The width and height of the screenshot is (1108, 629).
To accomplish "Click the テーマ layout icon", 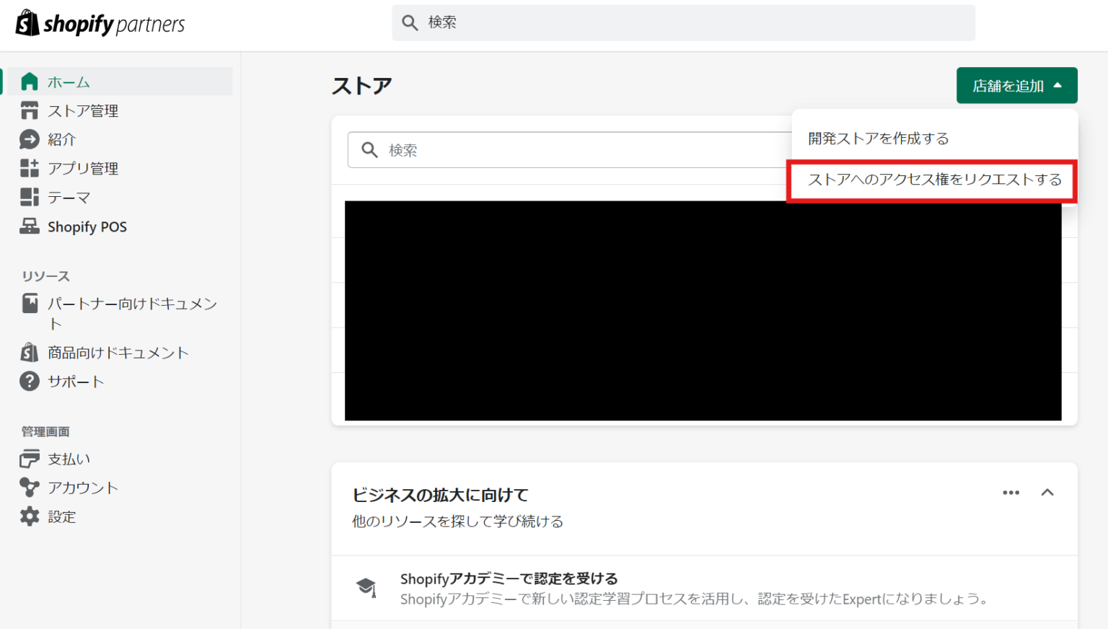I will (x=30, y=197).
